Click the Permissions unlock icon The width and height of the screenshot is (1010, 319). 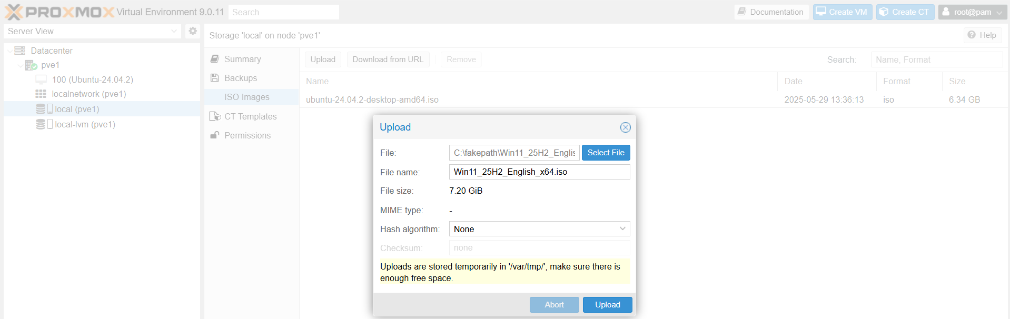tap(215, 135)
